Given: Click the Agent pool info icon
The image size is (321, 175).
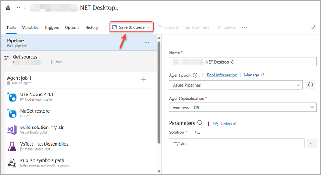Looking at the screenshot, I should click(x=195, y=75).
